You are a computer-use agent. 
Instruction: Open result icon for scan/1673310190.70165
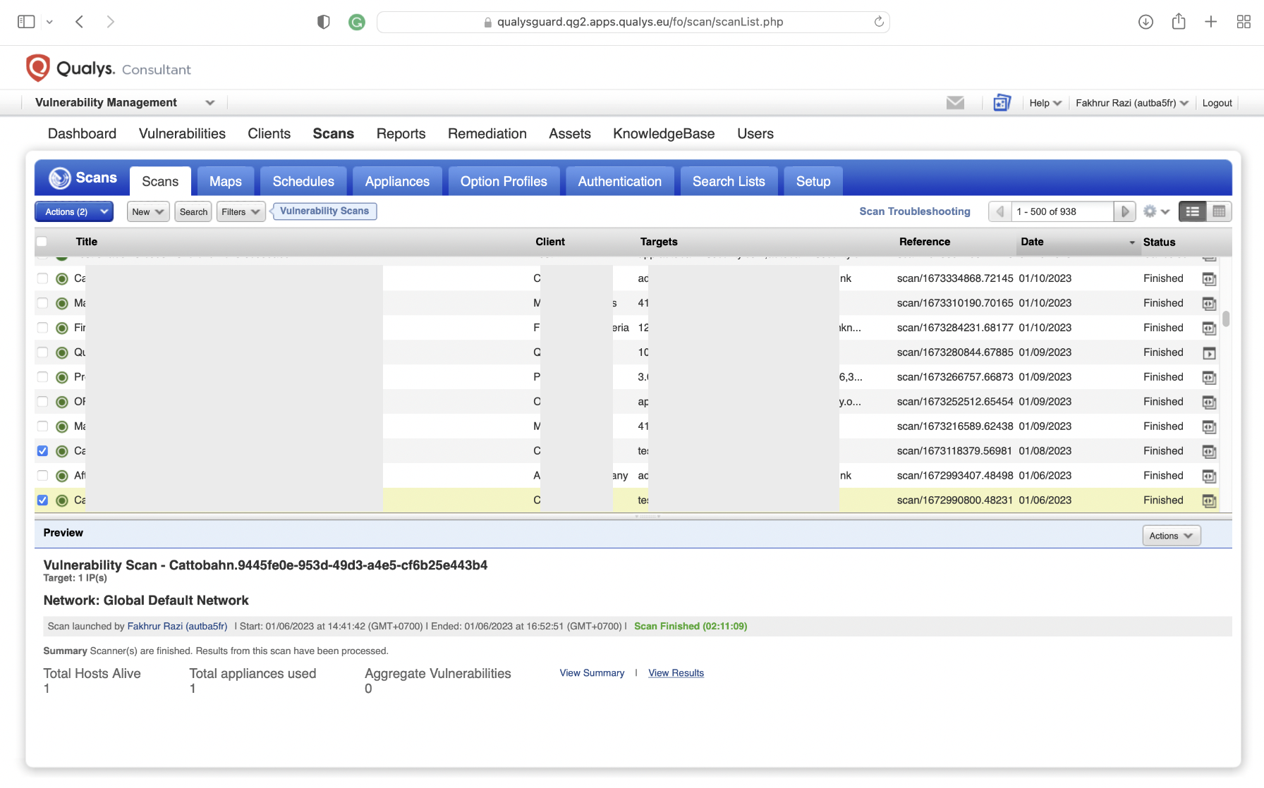tap(1209, 304)
